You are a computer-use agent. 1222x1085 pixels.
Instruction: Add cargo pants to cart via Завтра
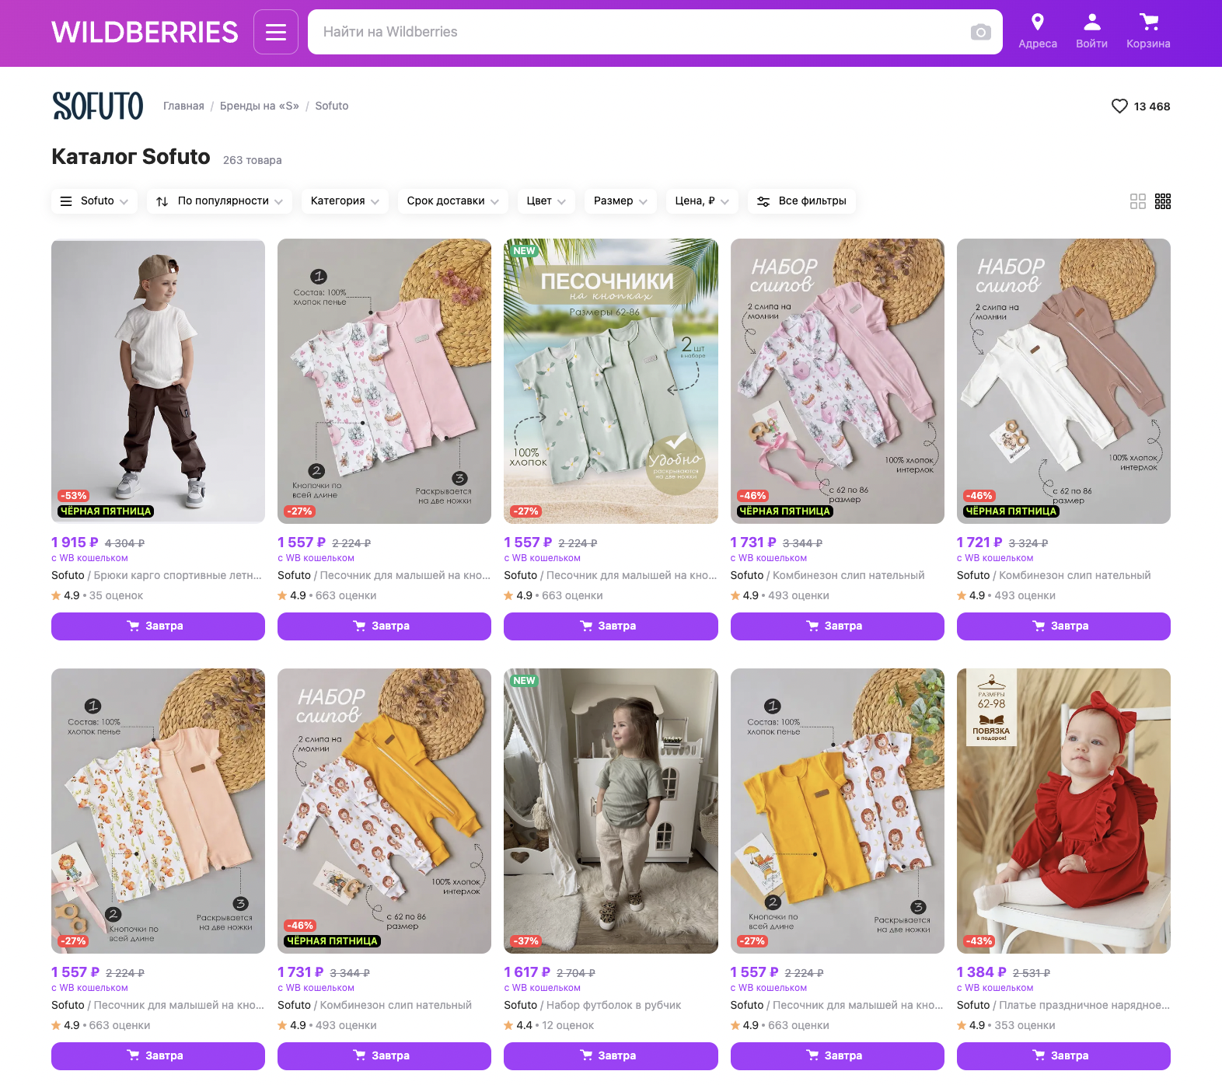click(158, 626)
